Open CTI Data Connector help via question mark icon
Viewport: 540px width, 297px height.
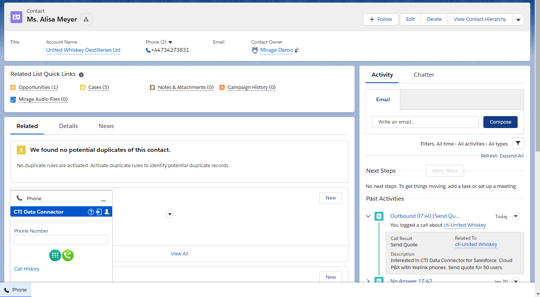pos(91,212)
